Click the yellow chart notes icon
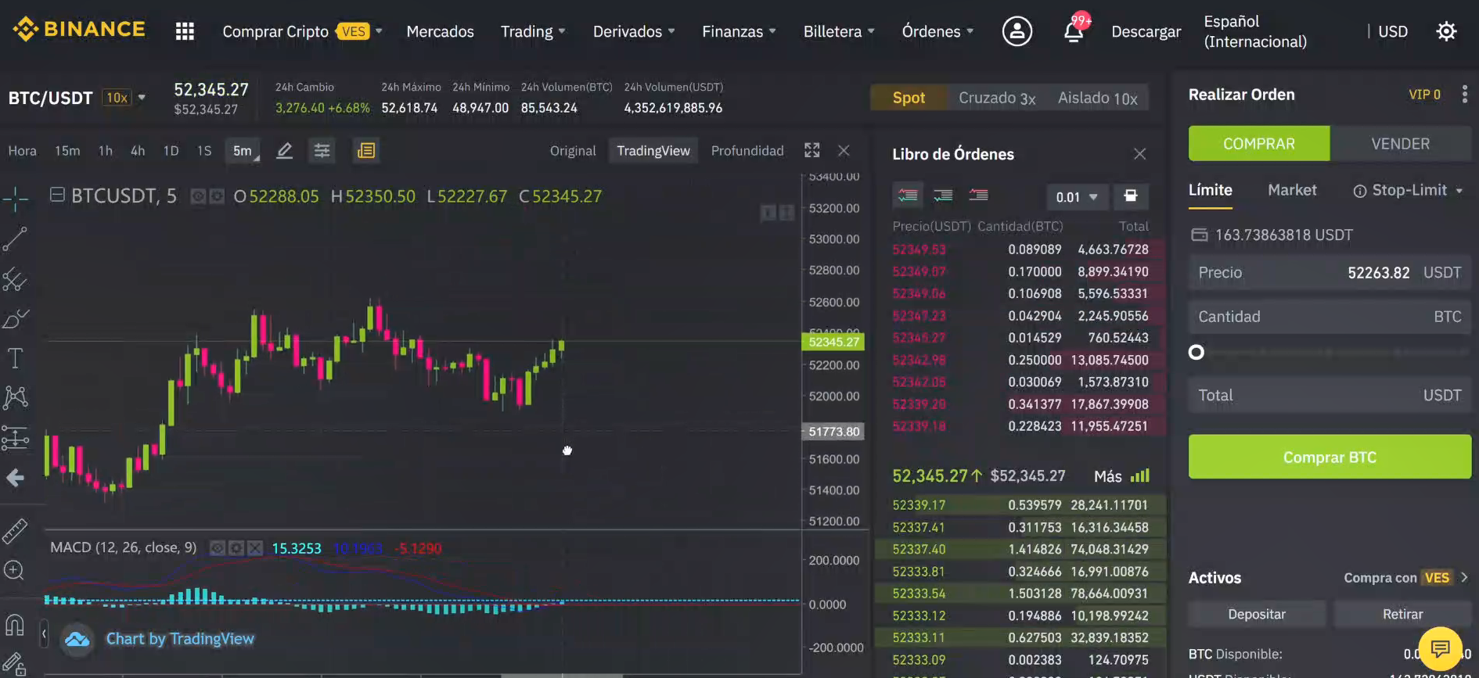 click(366, 150)
